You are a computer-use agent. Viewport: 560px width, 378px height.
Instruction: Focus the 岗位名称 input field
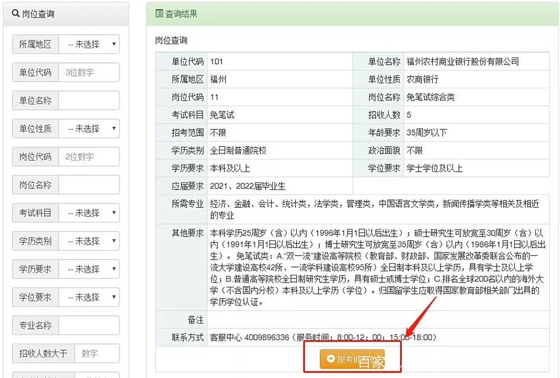pyautogui.click(x=89, y=185)
